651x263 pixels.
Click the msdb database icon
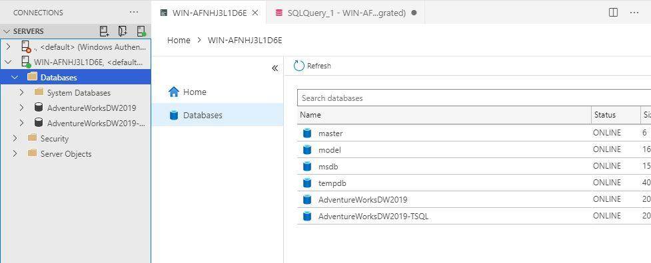click(307, 166)
